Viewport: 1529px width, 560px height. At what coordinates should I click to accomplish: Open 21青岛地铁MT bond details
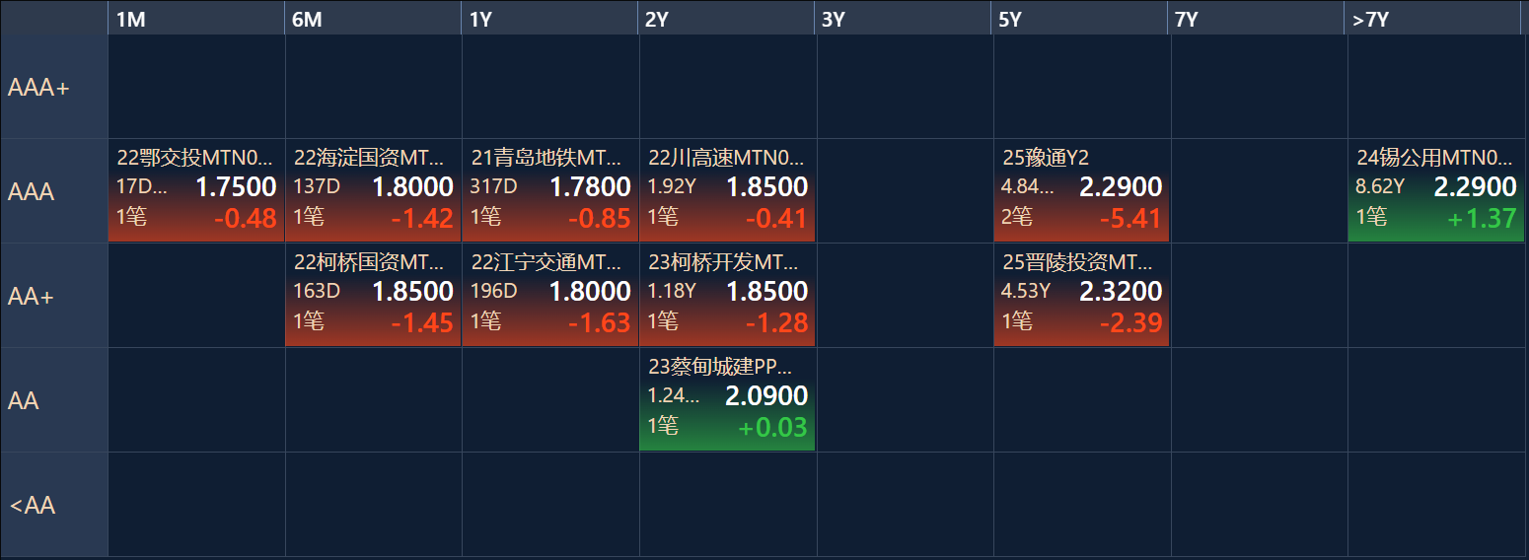pos(550,190)
